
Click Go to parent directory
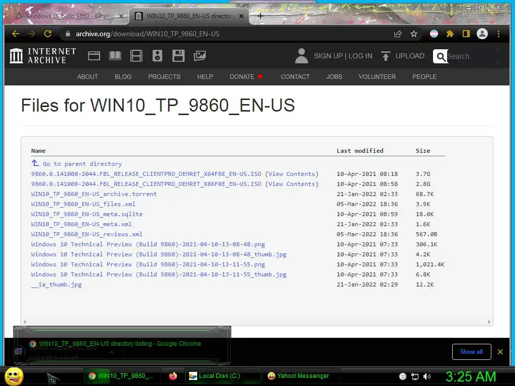coord(76,163)
